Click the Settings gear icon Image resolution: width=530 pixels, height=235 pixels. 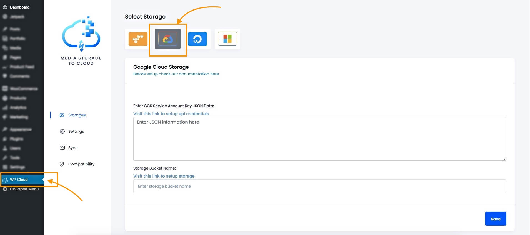point(62,131)
